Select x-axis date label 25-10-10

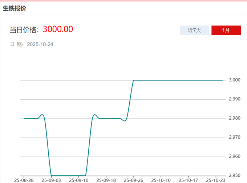point(161,180)
